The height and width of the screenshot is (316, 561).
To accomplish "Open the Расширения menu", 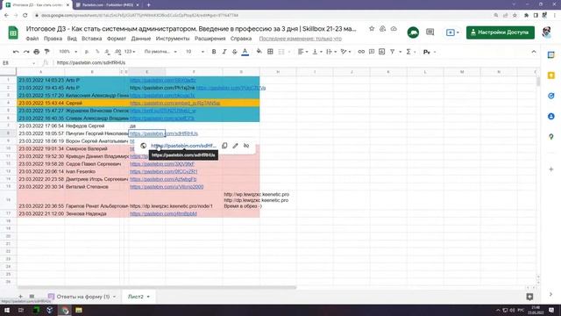I will point(210,39).
